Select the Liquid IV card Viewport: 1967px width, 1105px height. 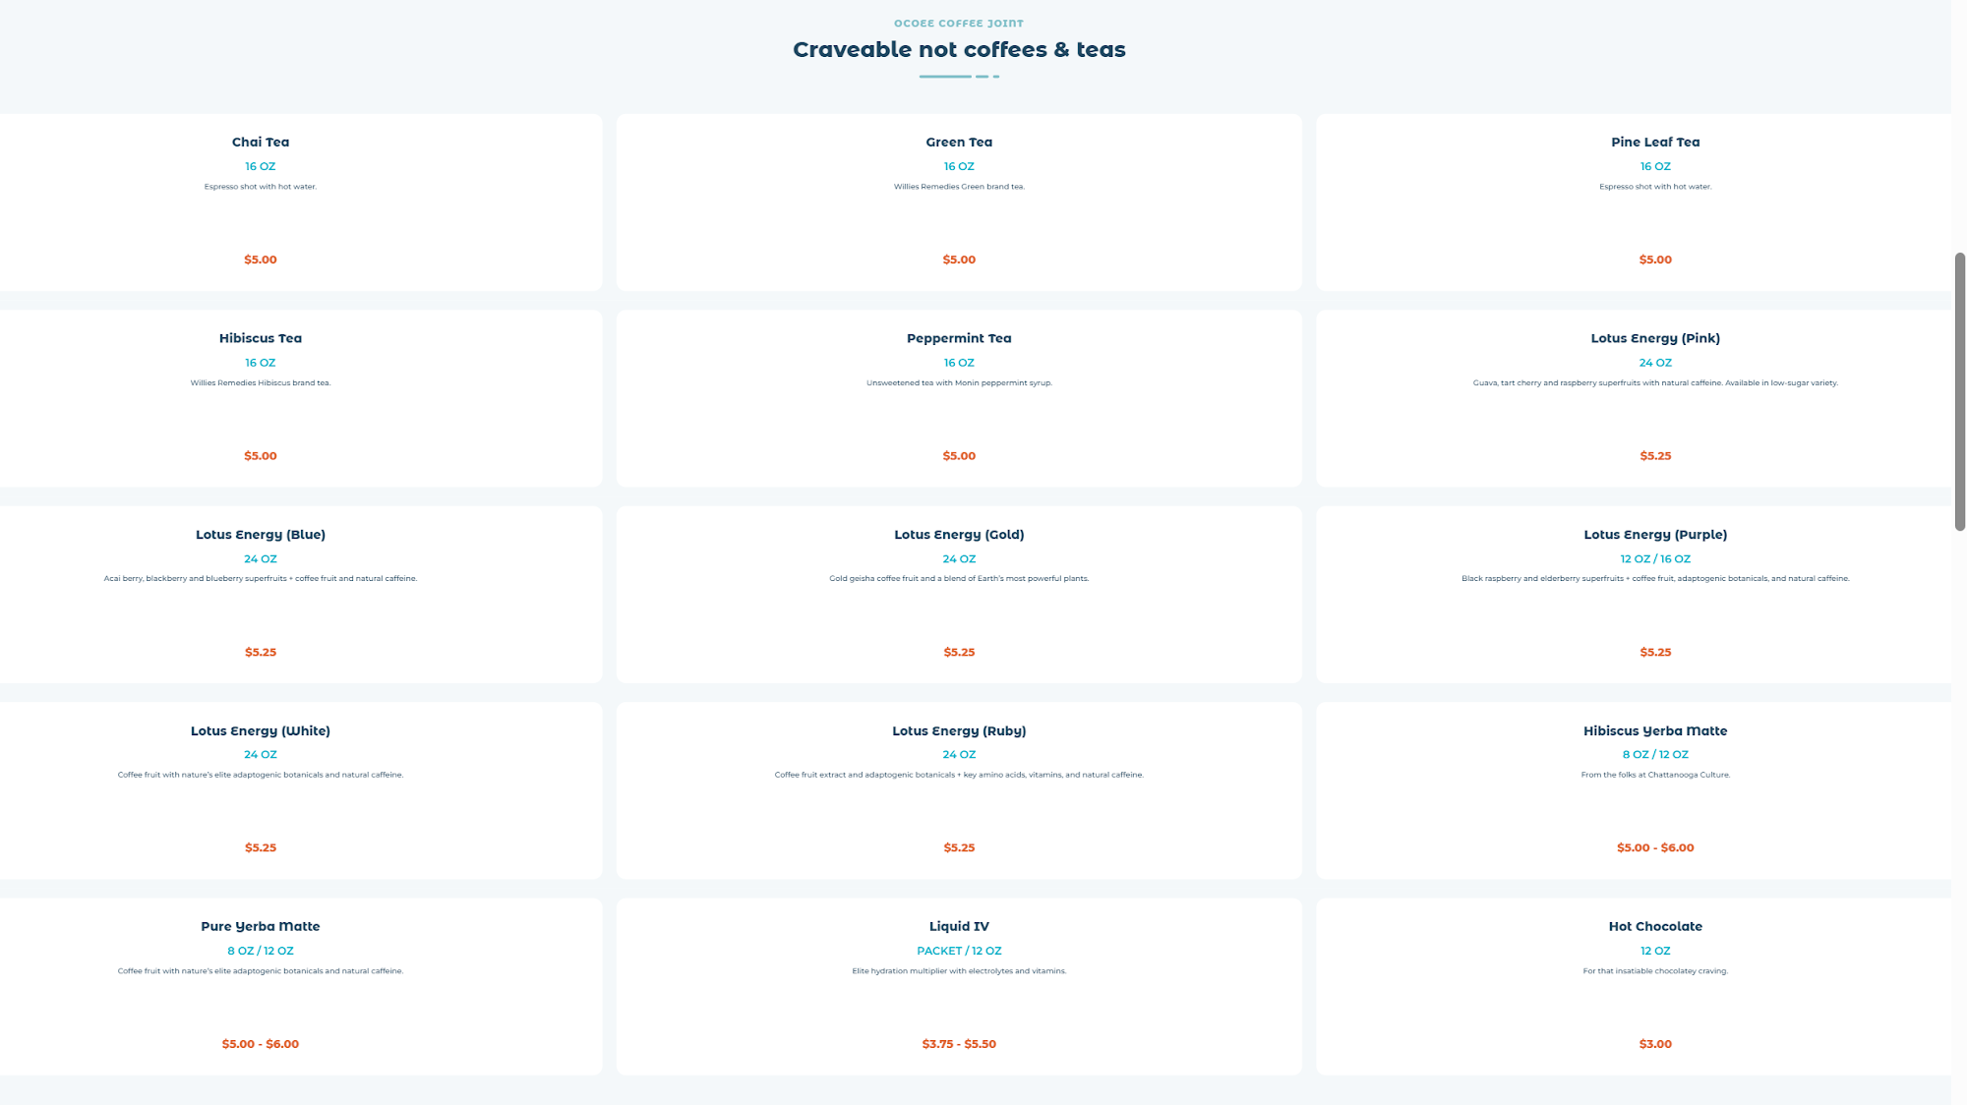tap(959, 986)
